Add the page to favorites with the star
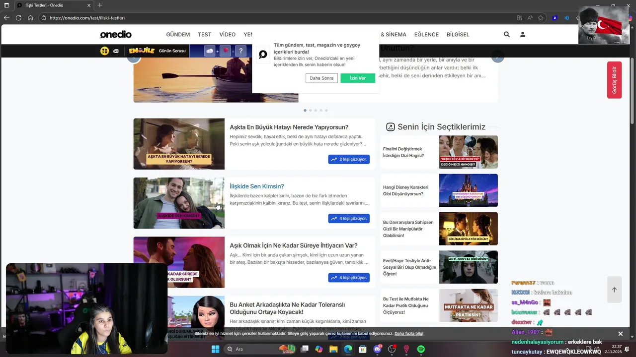Image resolution: width=636 pixels, height=357 pixels. point(541,18)
